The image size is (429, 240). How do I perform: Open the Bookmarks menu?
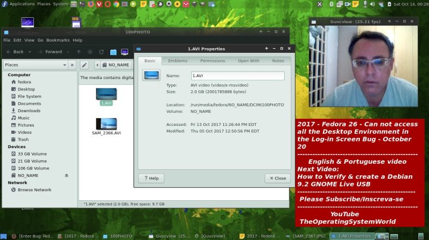pyautogui.click(x=58, y=40)
